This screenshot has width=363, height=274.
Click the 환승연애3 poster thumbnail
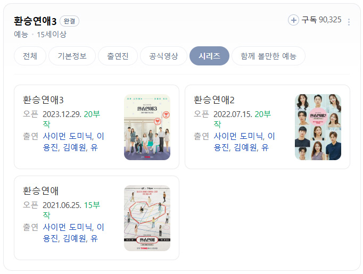pyautogui.click(x=147, y=127)
